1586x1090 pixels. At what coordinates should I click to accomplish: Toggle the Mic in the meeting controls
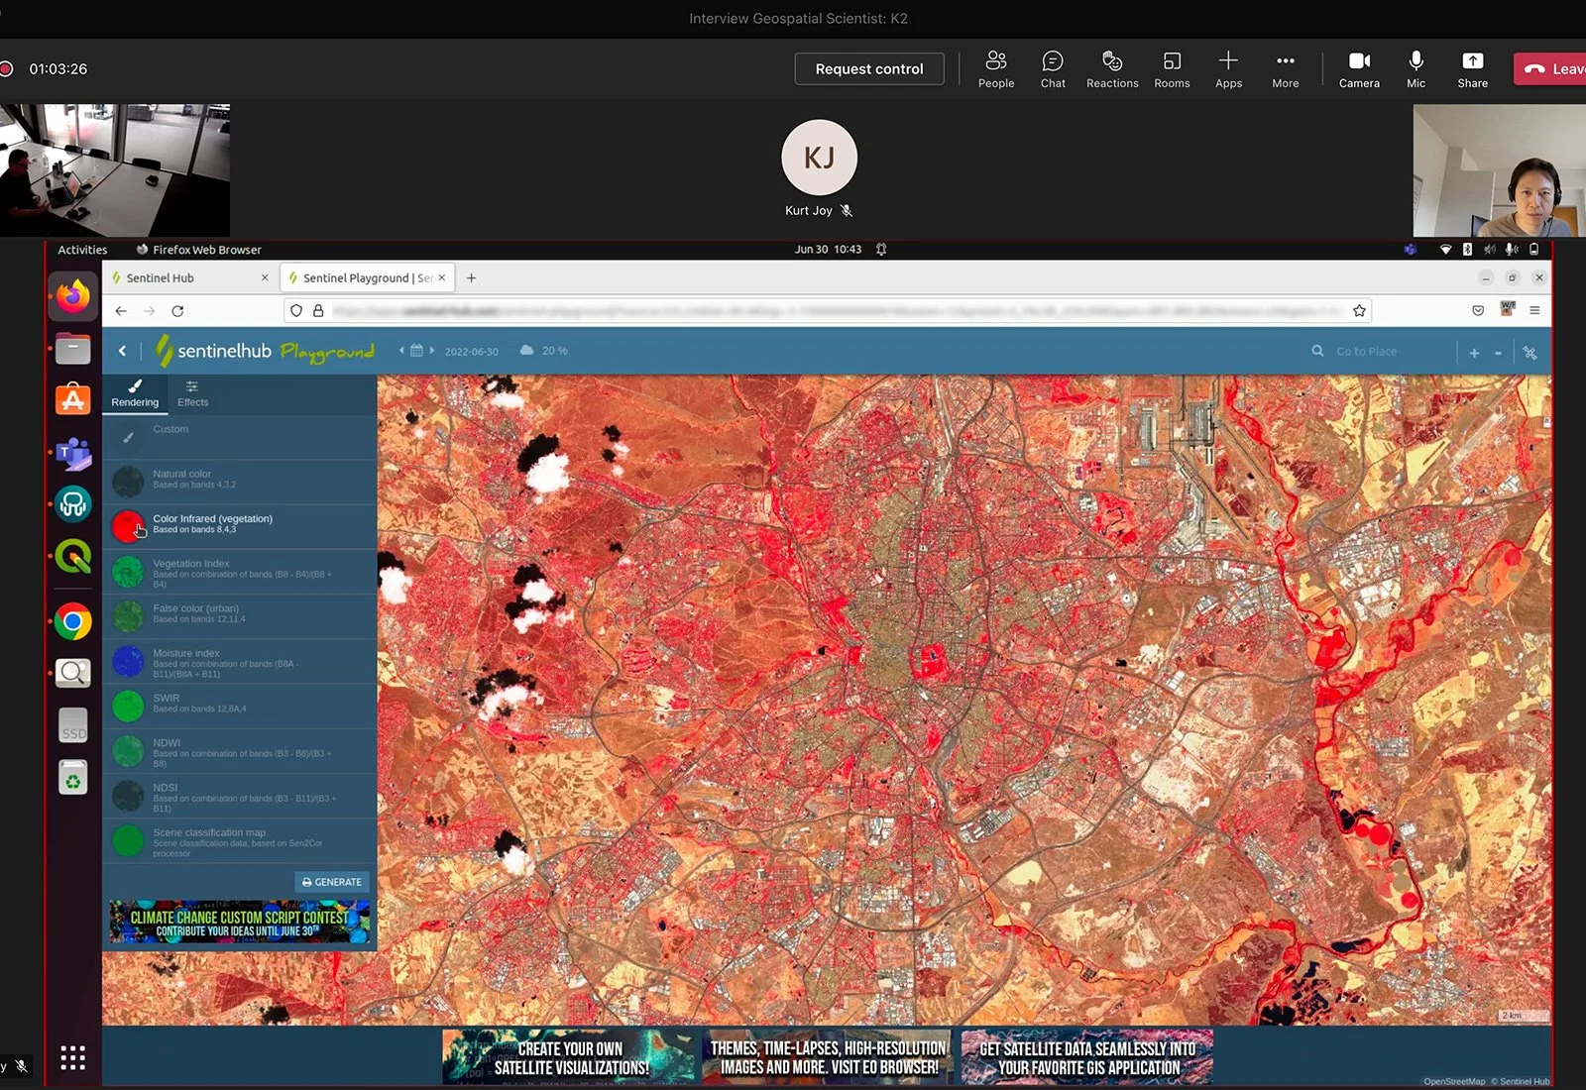tap(1416, 67)
